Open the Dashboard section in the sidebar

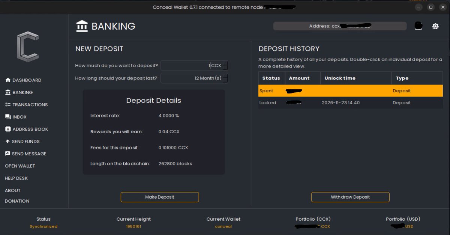coord(23,80)
